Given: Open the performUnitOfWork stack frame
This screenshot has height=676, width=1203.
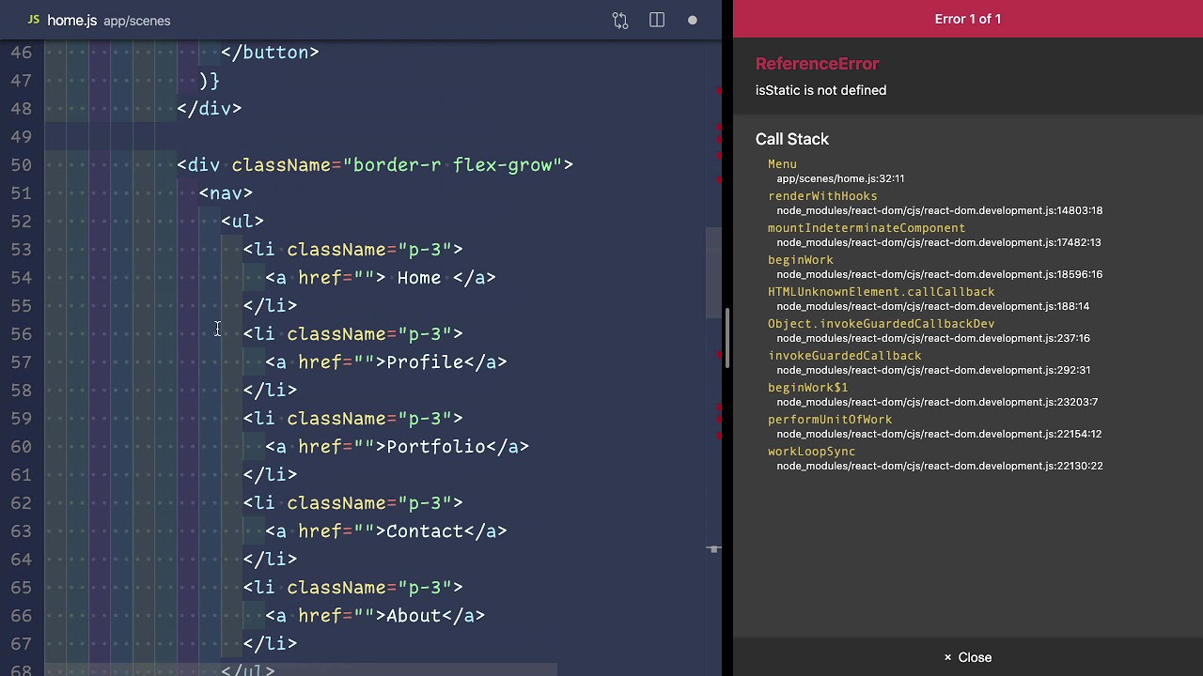Looking at the screenshot, I should [x=830, y=420].
